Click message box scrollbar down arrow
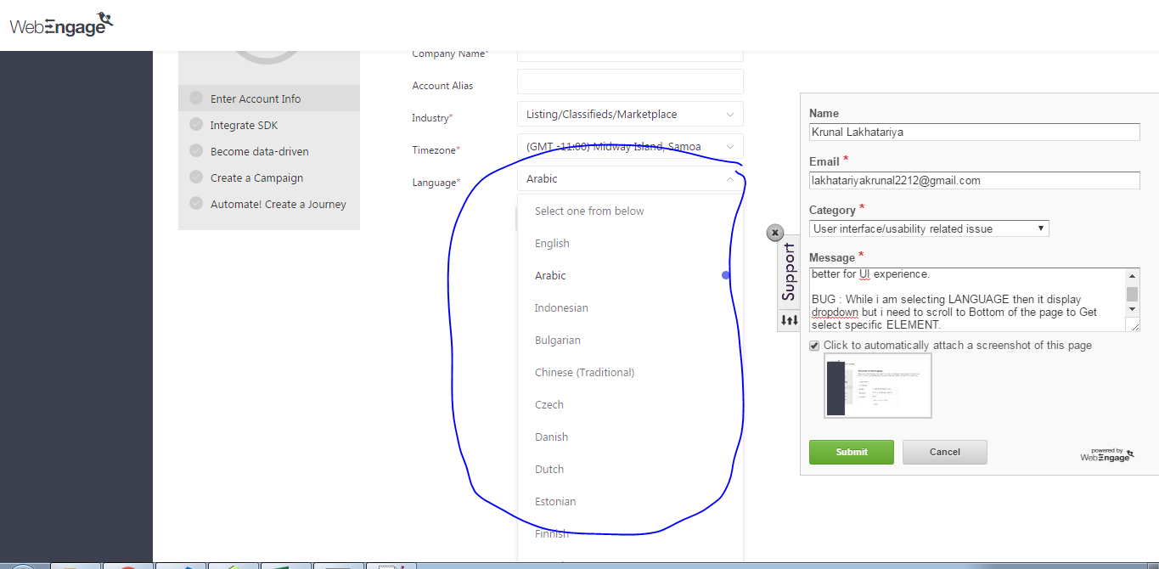 coord(1132,310)
